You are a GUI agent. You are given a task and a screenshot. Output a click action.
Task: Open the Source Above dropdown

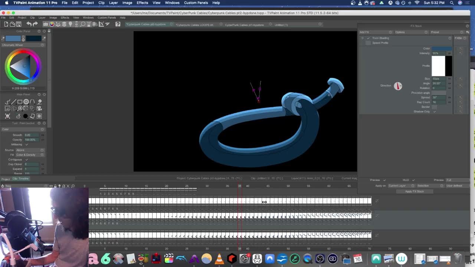click(x=30, y=150)
